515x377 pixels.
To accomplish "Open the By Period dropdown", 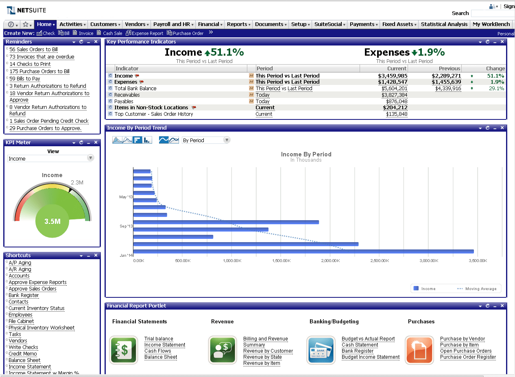I will pos(227,140).
